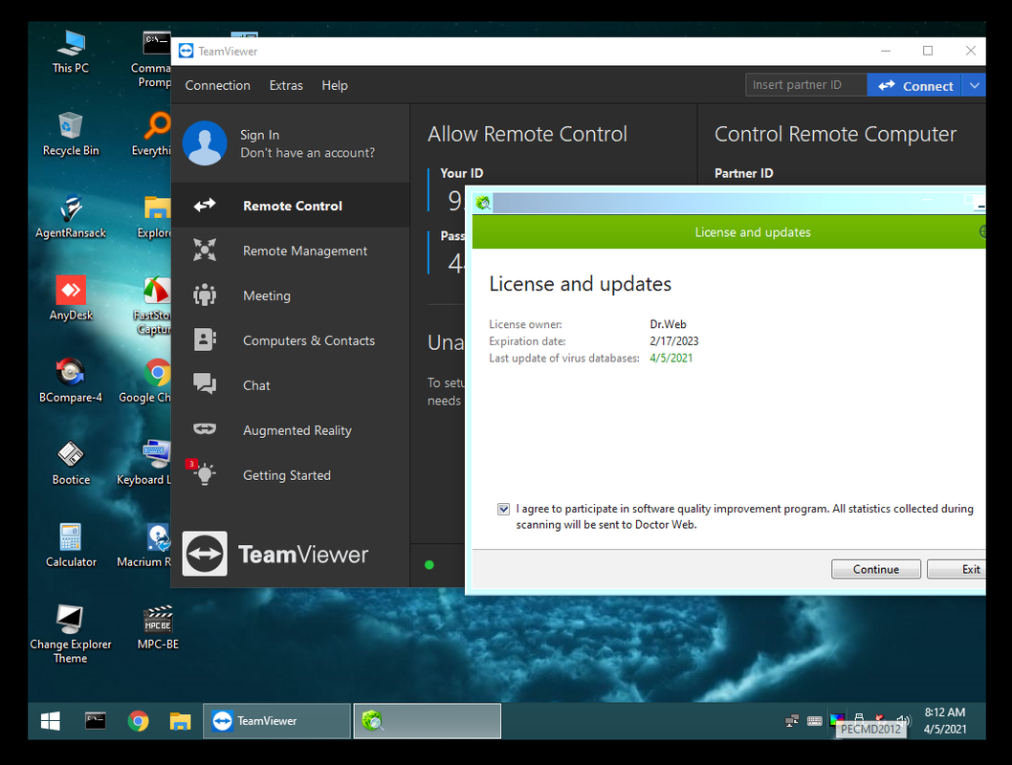Image resolution: width=1012 pixels, height=765 pixels.
Task: Click Sign In link in TeamViewer
Action: coord(259,135)
